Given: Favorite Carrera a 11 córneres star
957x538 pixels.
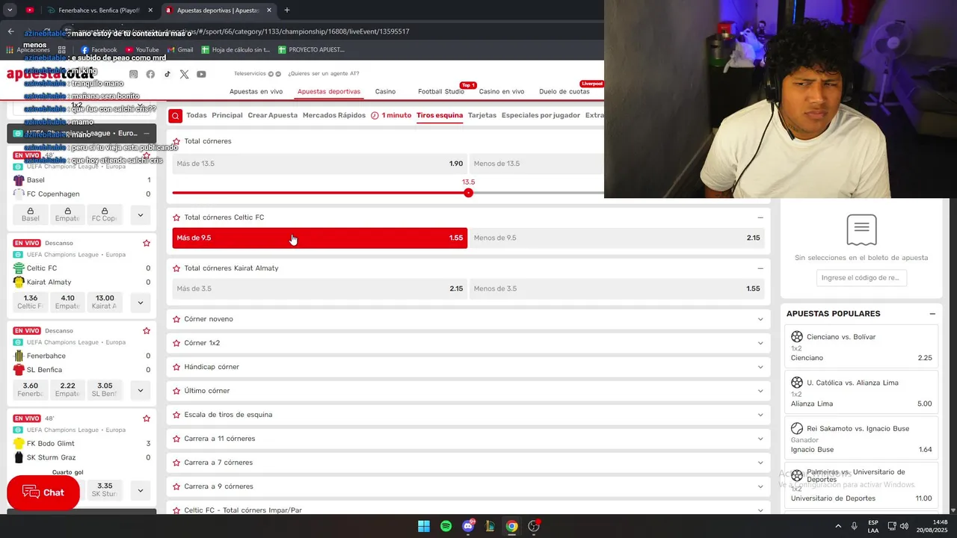Looking at the screenshot, I should point(176,439).
